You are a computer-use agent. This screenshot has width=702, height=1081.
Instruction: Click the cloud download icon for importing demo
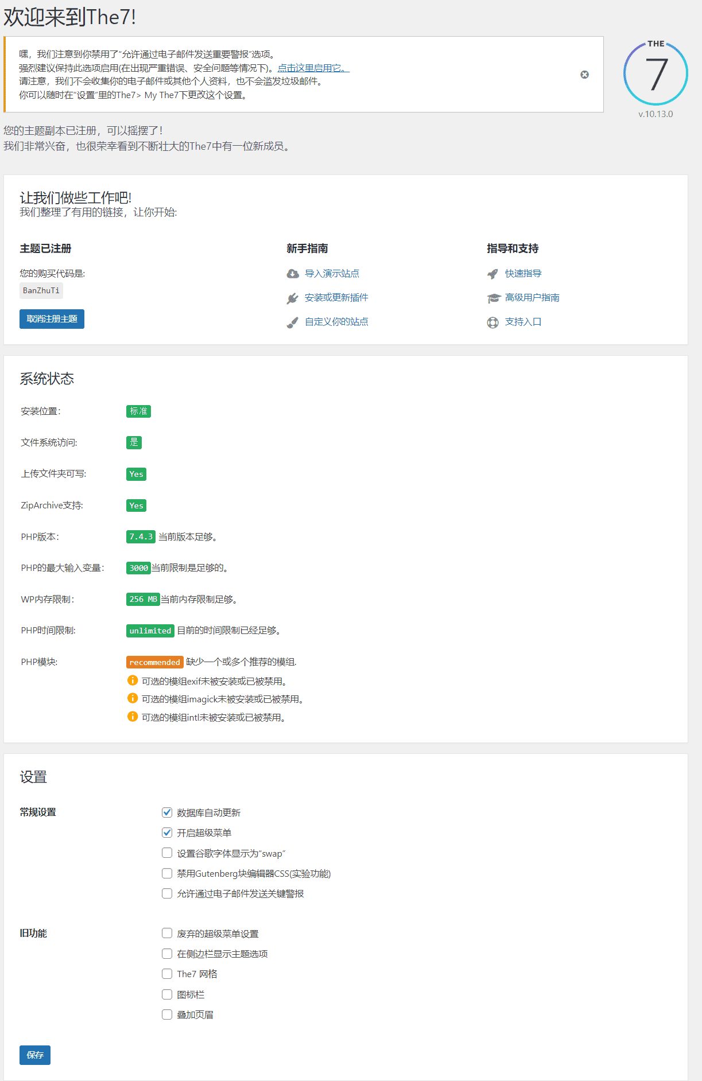293,274
